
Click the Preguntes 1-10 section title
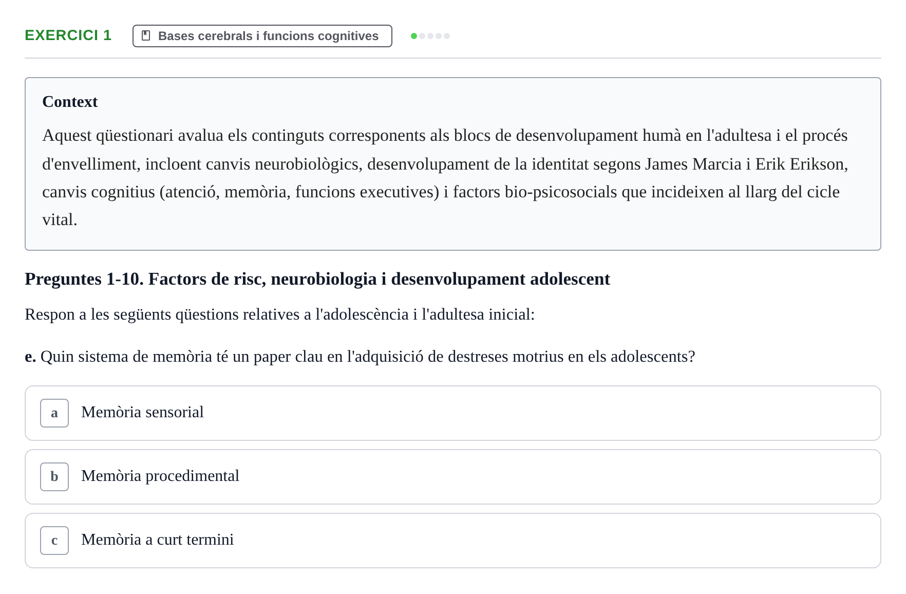pos(317,279)
